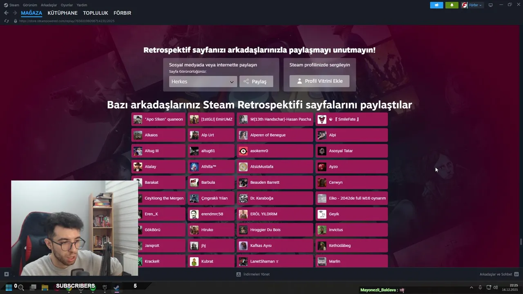Click the add game plus icon
The image size is (523, 294).
pyautogui.click(x=6, y=274)
